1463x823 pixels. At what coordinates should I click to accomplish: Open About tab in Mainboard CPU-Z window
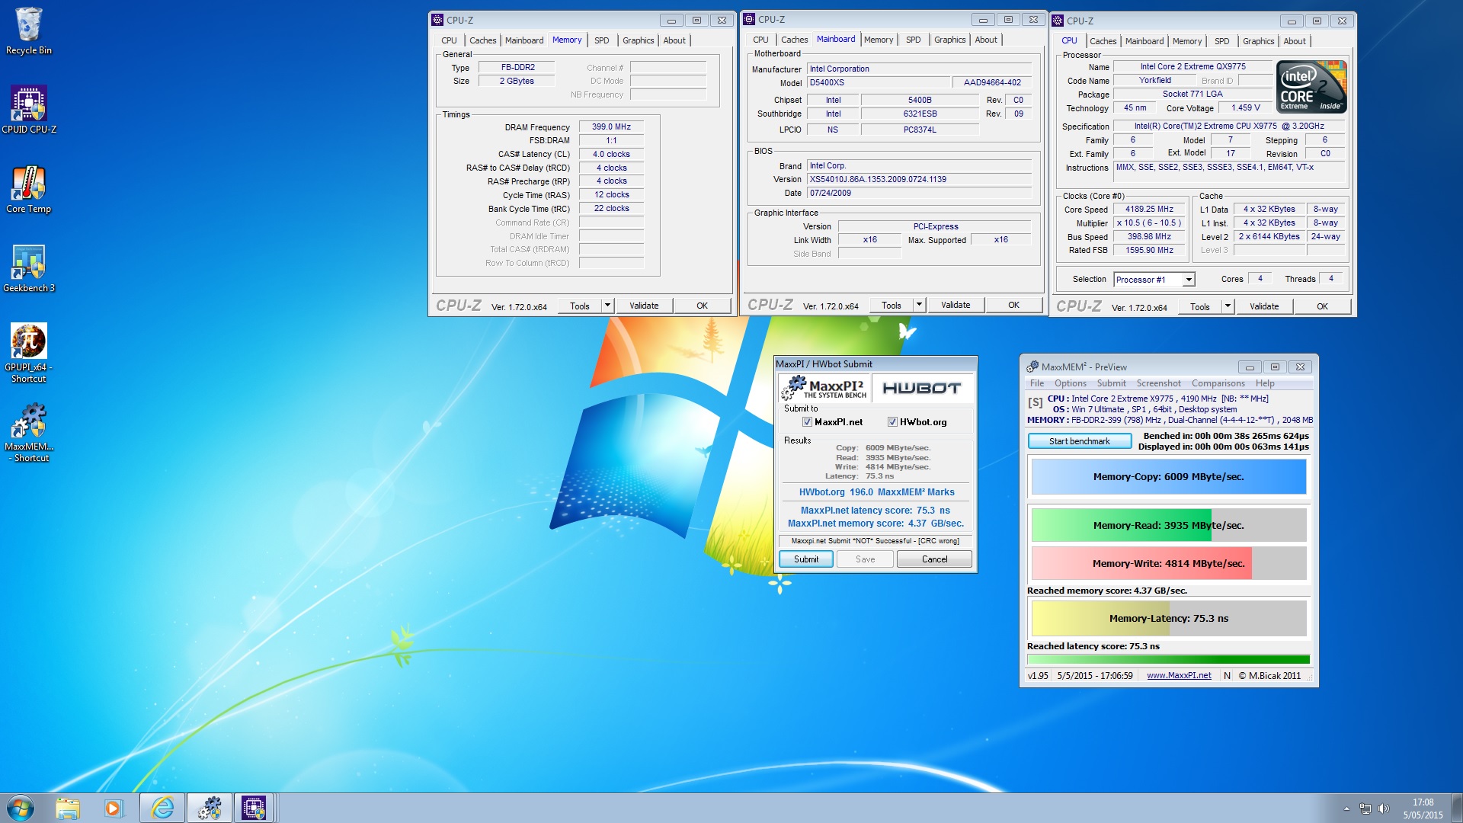(986, 40)
